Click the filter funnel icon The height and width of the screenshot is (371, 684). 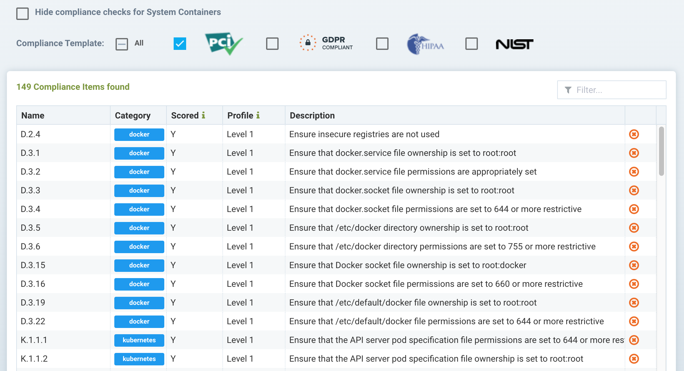pos(568,90)
